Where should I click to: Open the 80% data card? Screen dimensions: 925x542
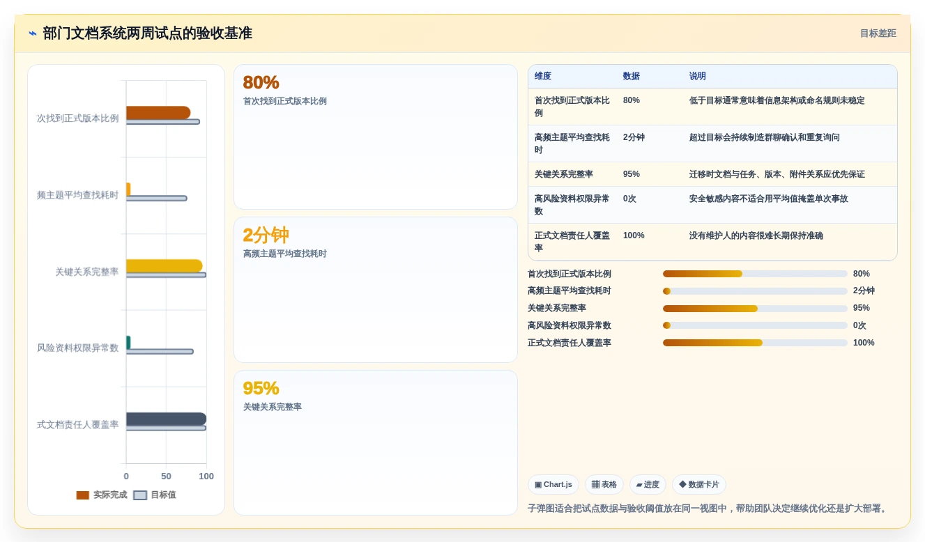click(x=376, y=137)
